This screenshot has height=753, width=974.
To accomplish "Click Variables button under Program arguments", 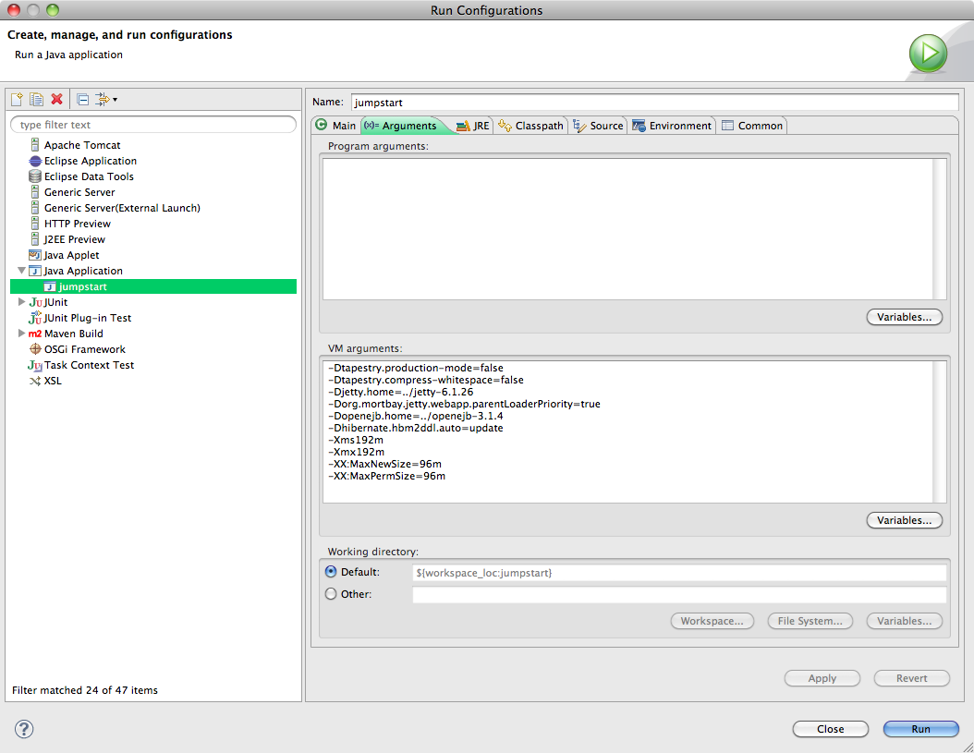I will [905, 317].
